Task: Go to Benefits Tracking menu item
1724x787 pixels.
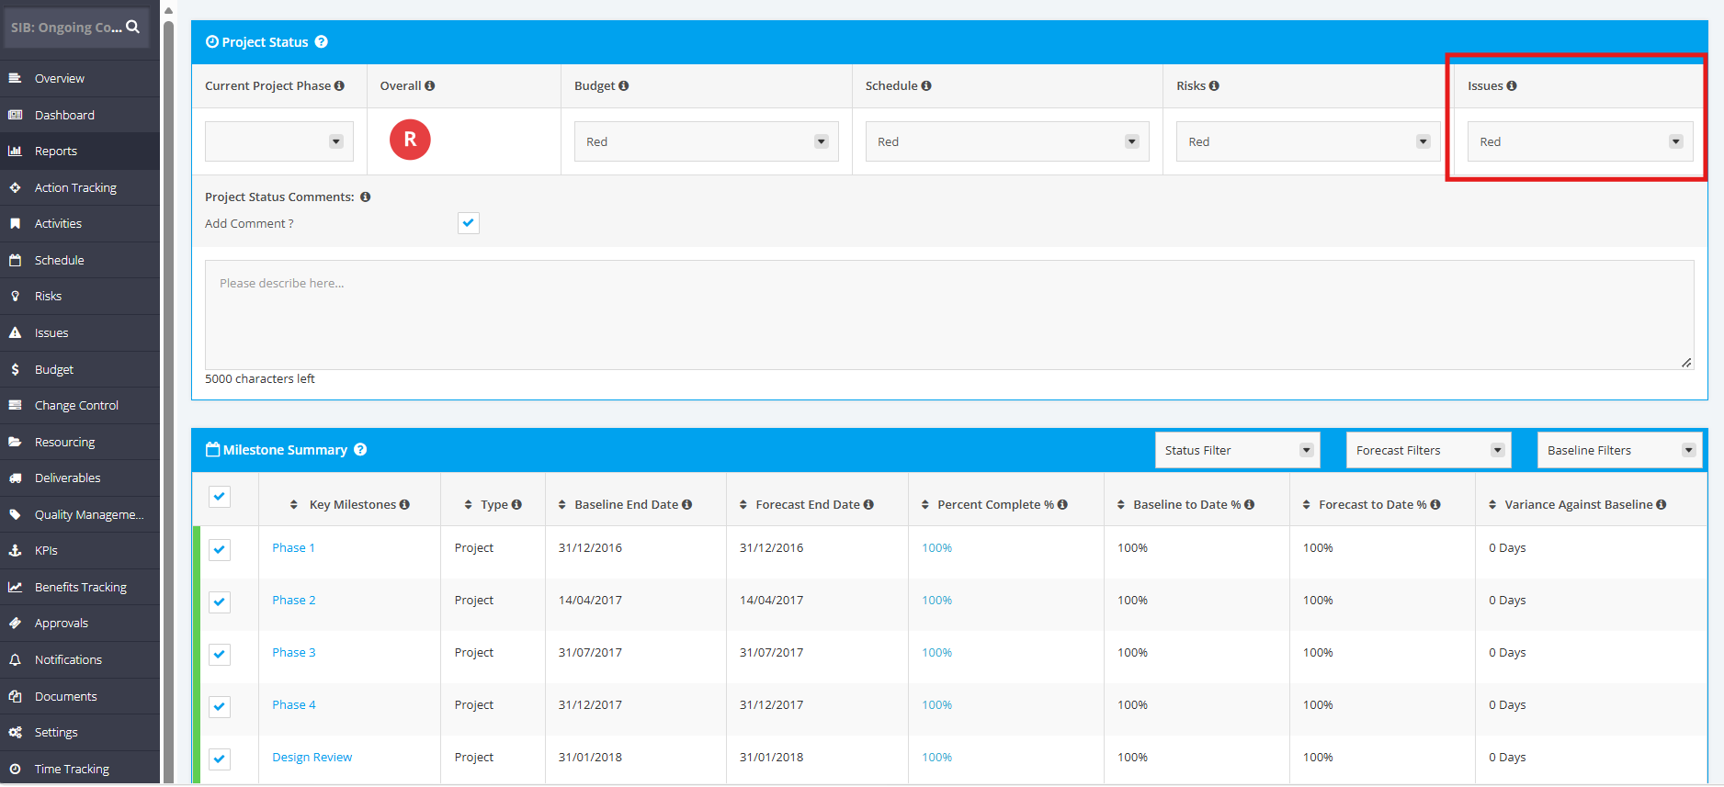Action: click(80, 587)
